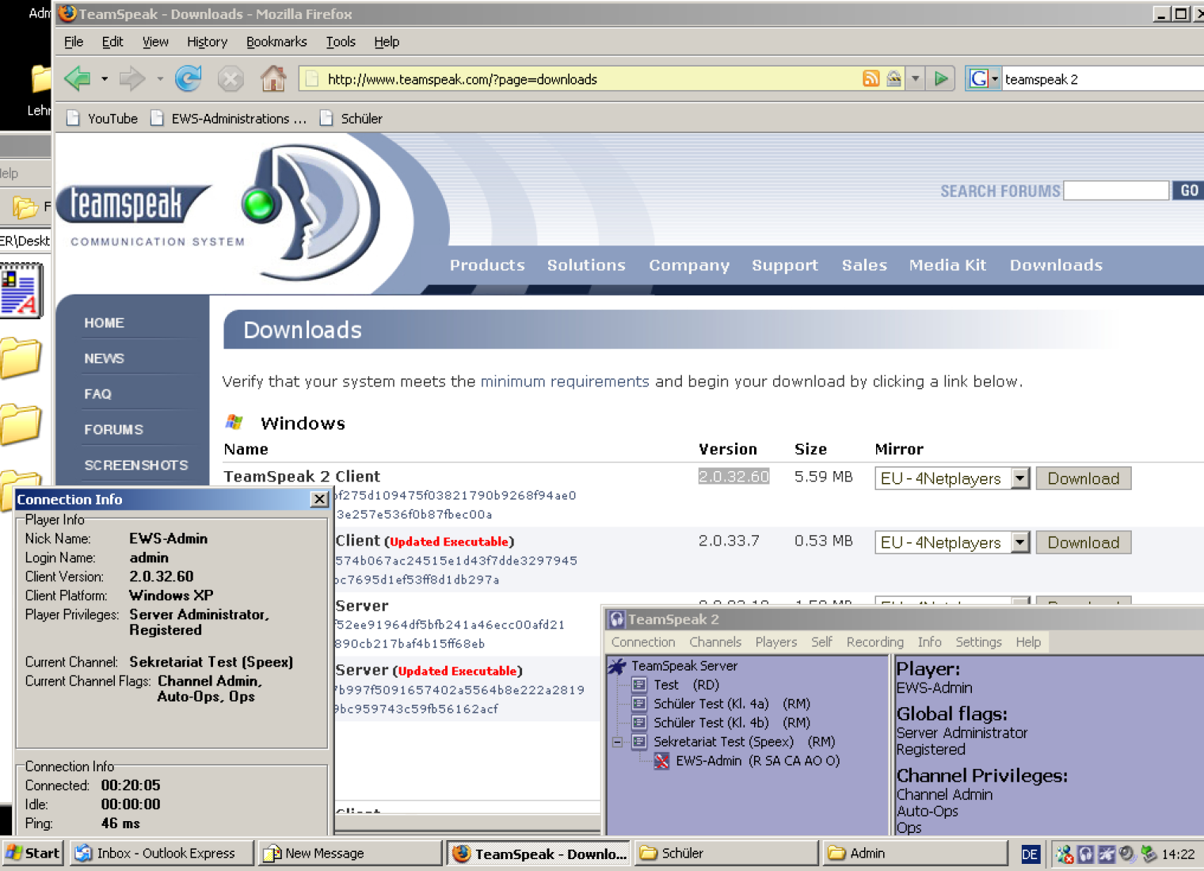Open the Firefox Help menu
This screenshot has height=871, width=1204.
[x=387, y=42]
